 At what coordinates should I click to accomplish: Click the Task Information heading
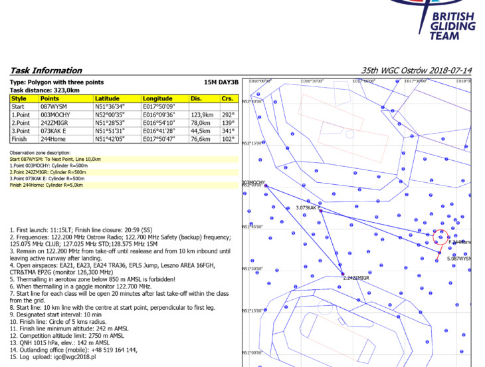click(x=46, y=70)
